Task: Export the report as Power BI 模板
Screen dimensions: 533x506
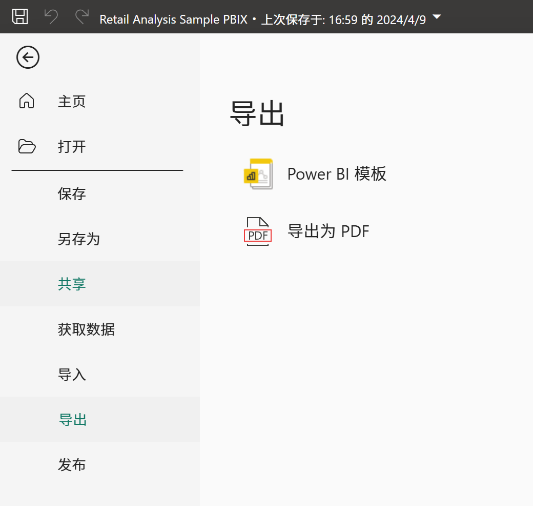Action: click(337, 173)
